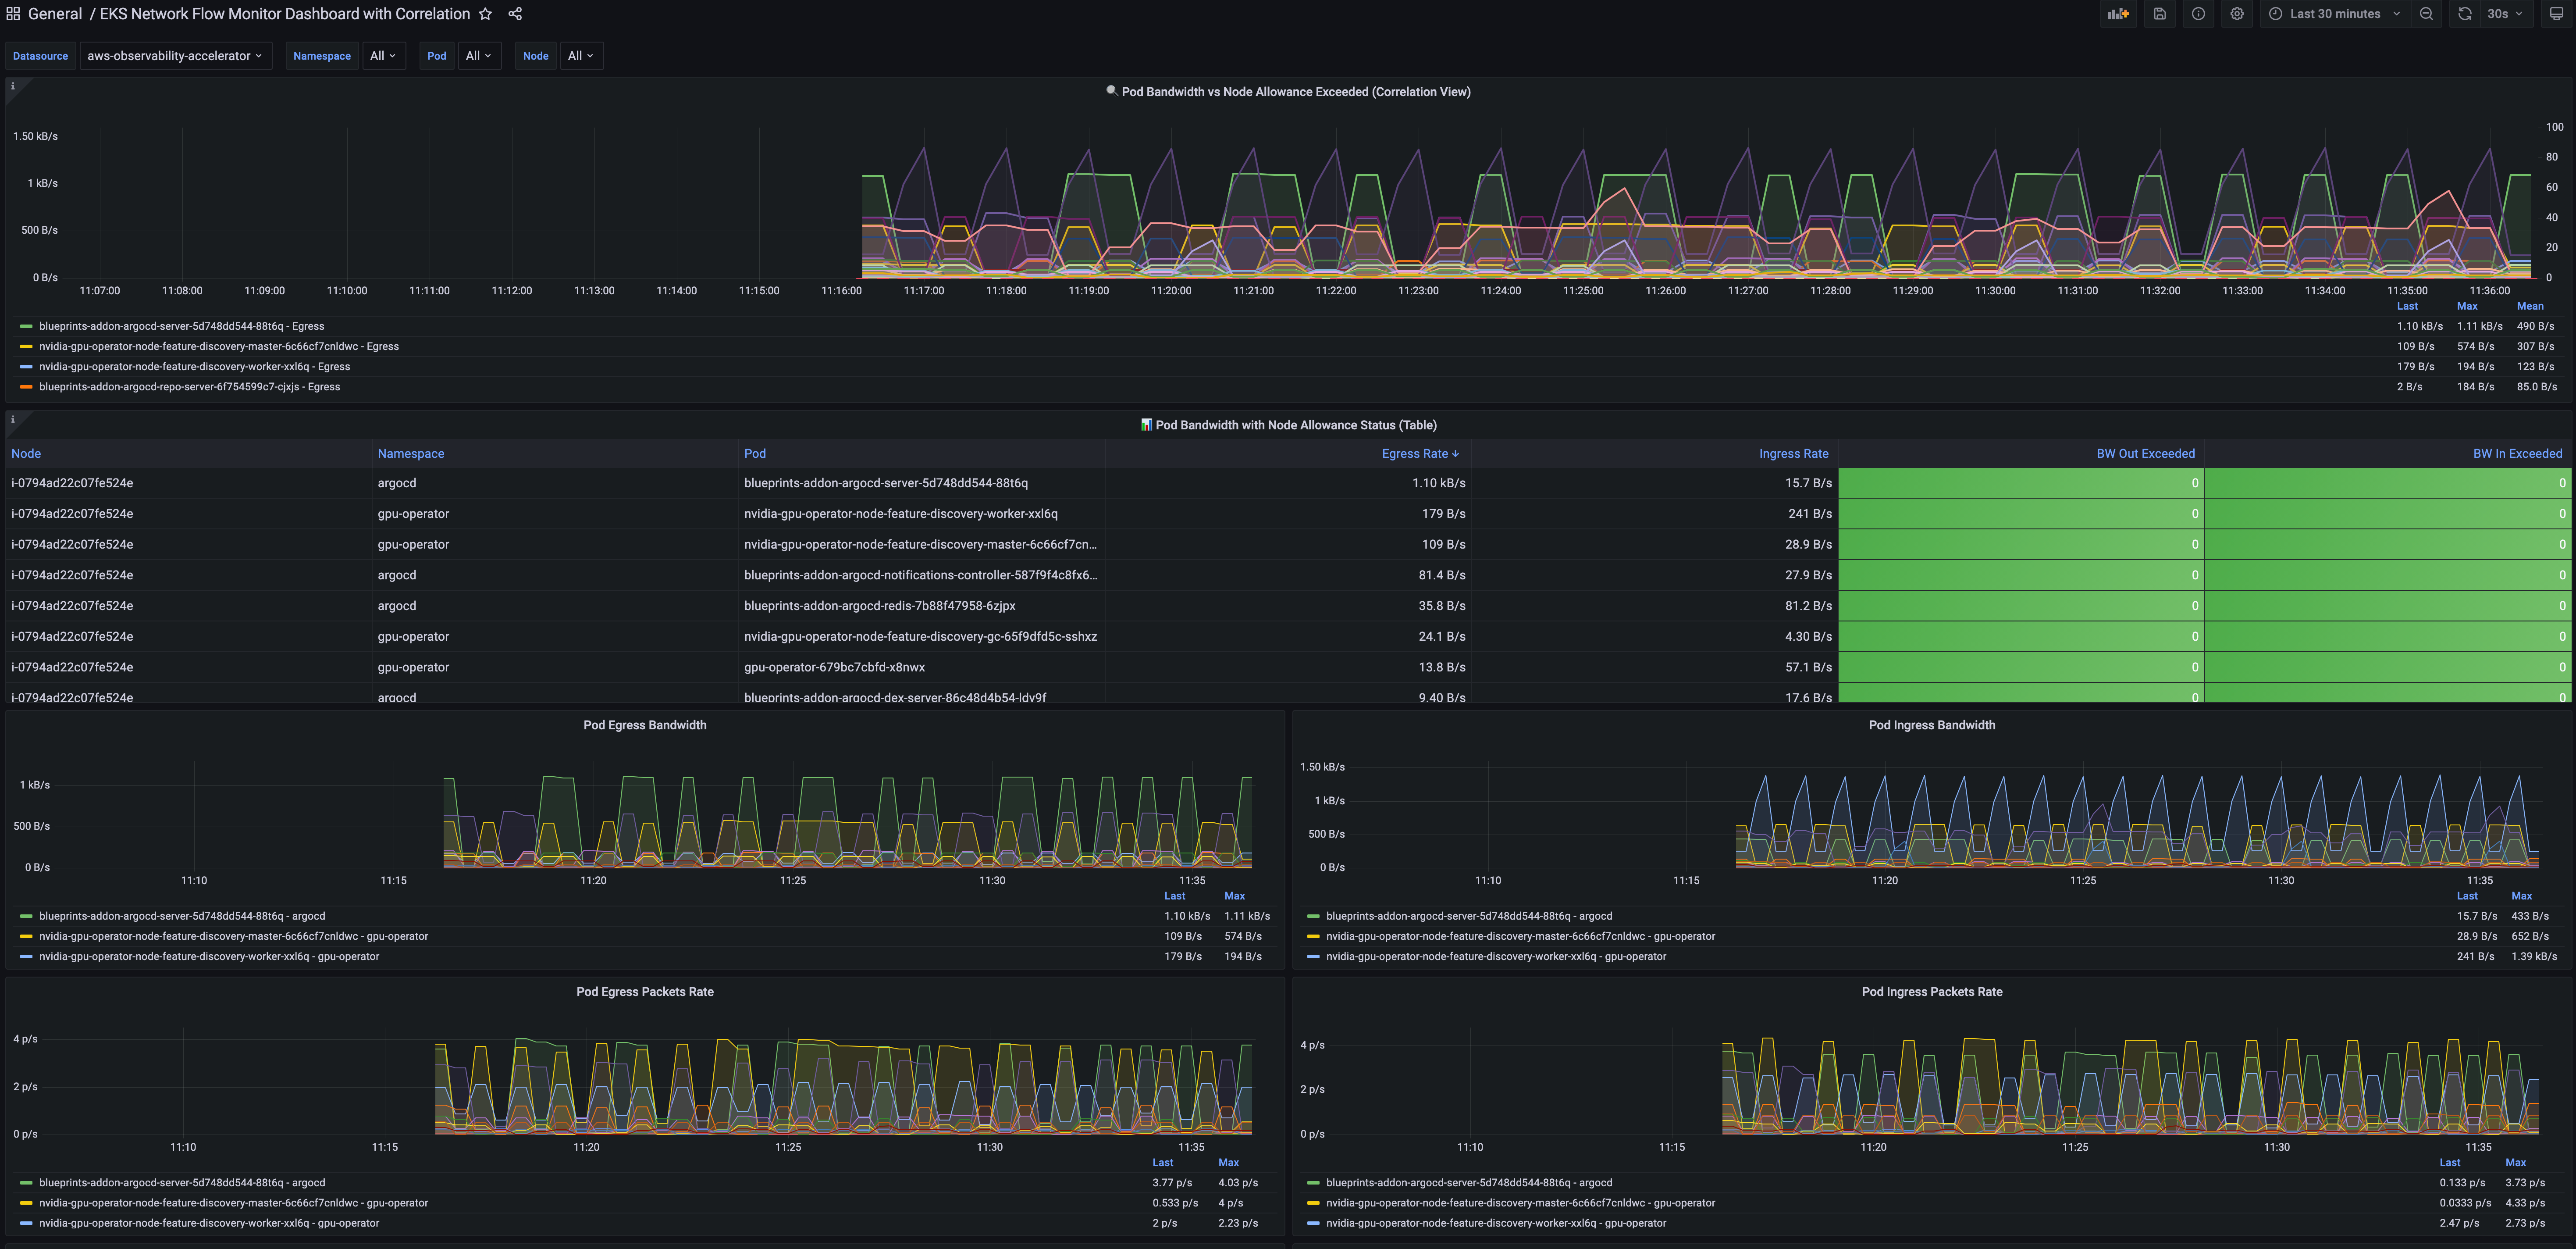Open the dashboard search grid icon
This screenshot has height=1249, width=2576.
point(13,14)
